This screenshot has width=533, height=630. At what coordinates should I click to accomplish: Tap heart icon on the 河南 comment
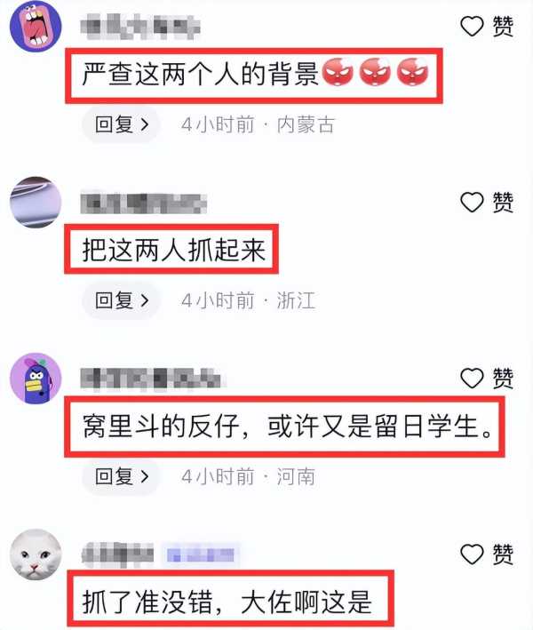coord(472,378)
